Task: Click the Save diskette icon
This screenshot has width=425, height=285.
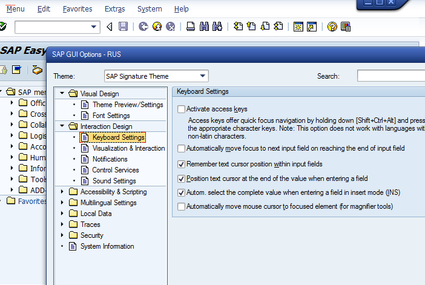Action: (x=124, y=27)
